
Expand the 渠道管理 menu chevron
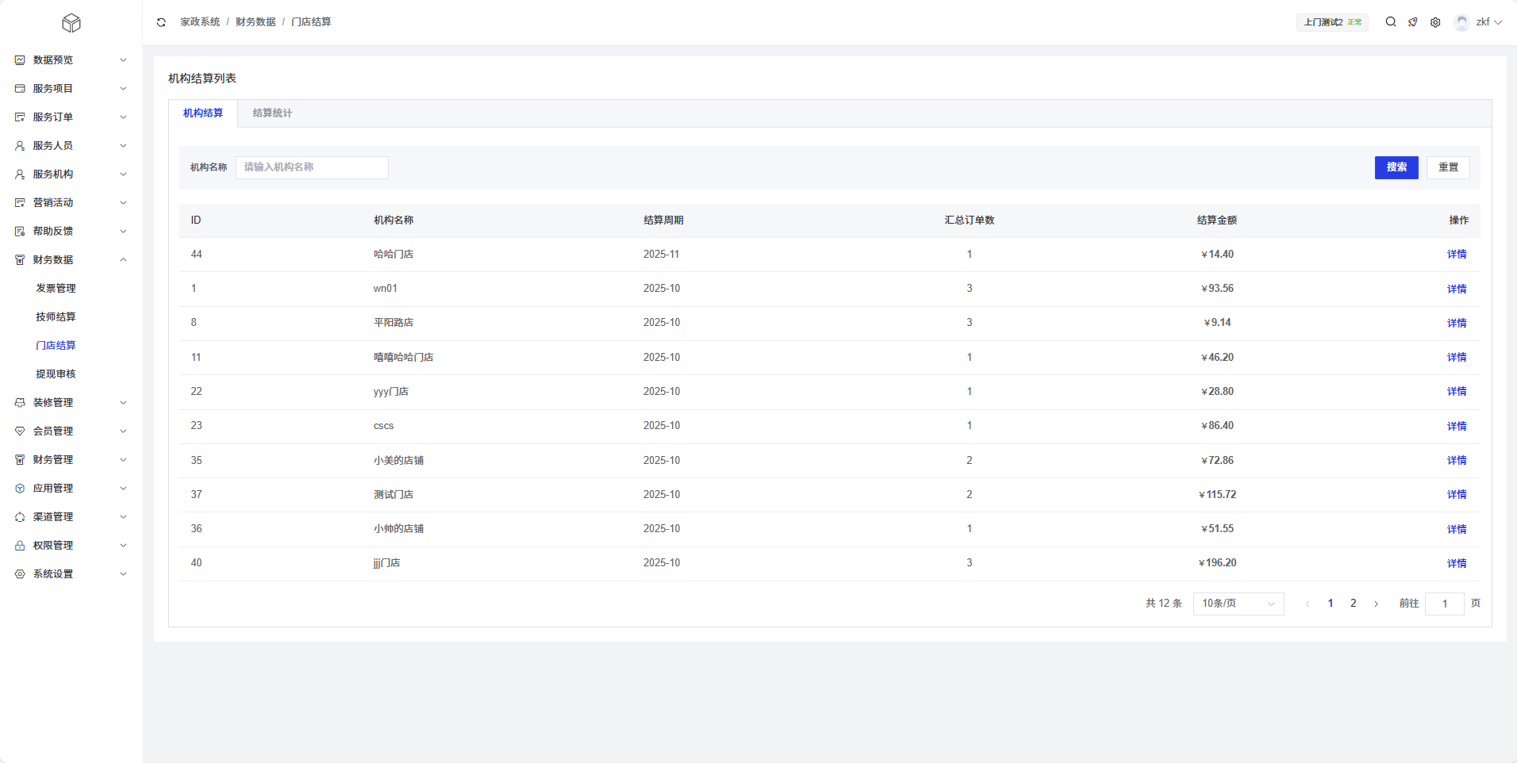click(123, 517)
